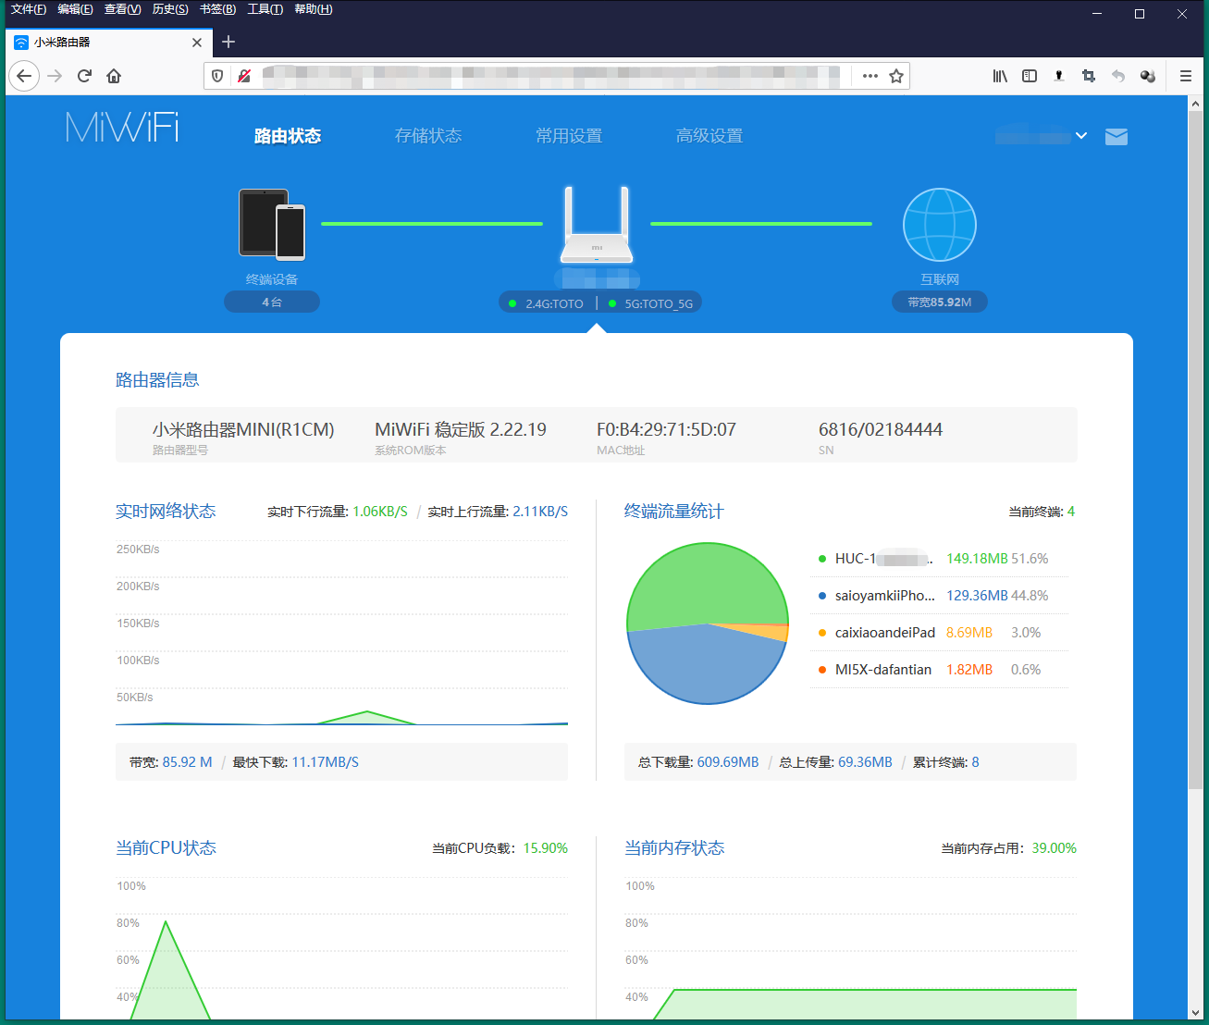Image resolution: width=1209 pixels, height=1025 pixels.
Task: Open the Firefox library icon
Action: pos(1000,76)
